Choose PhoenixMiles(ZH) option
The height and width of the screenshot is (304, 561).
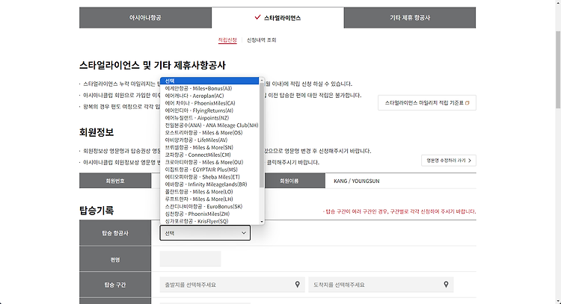click(209, 214)
